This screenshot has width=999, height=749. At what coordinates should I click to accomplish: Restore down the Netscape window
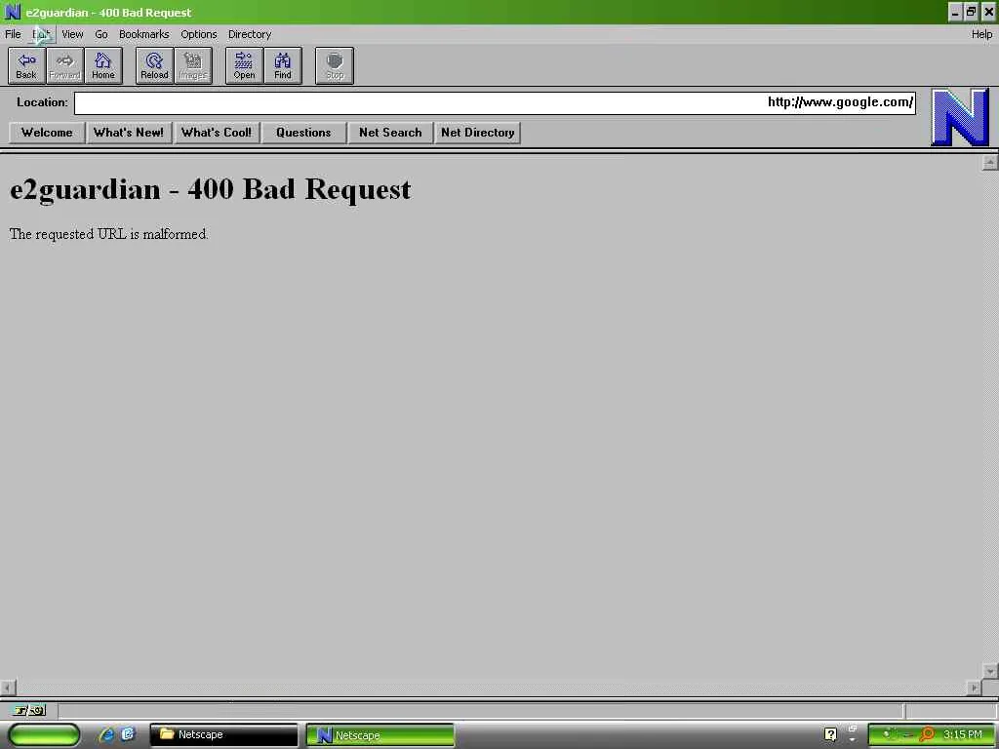[971, 12]
